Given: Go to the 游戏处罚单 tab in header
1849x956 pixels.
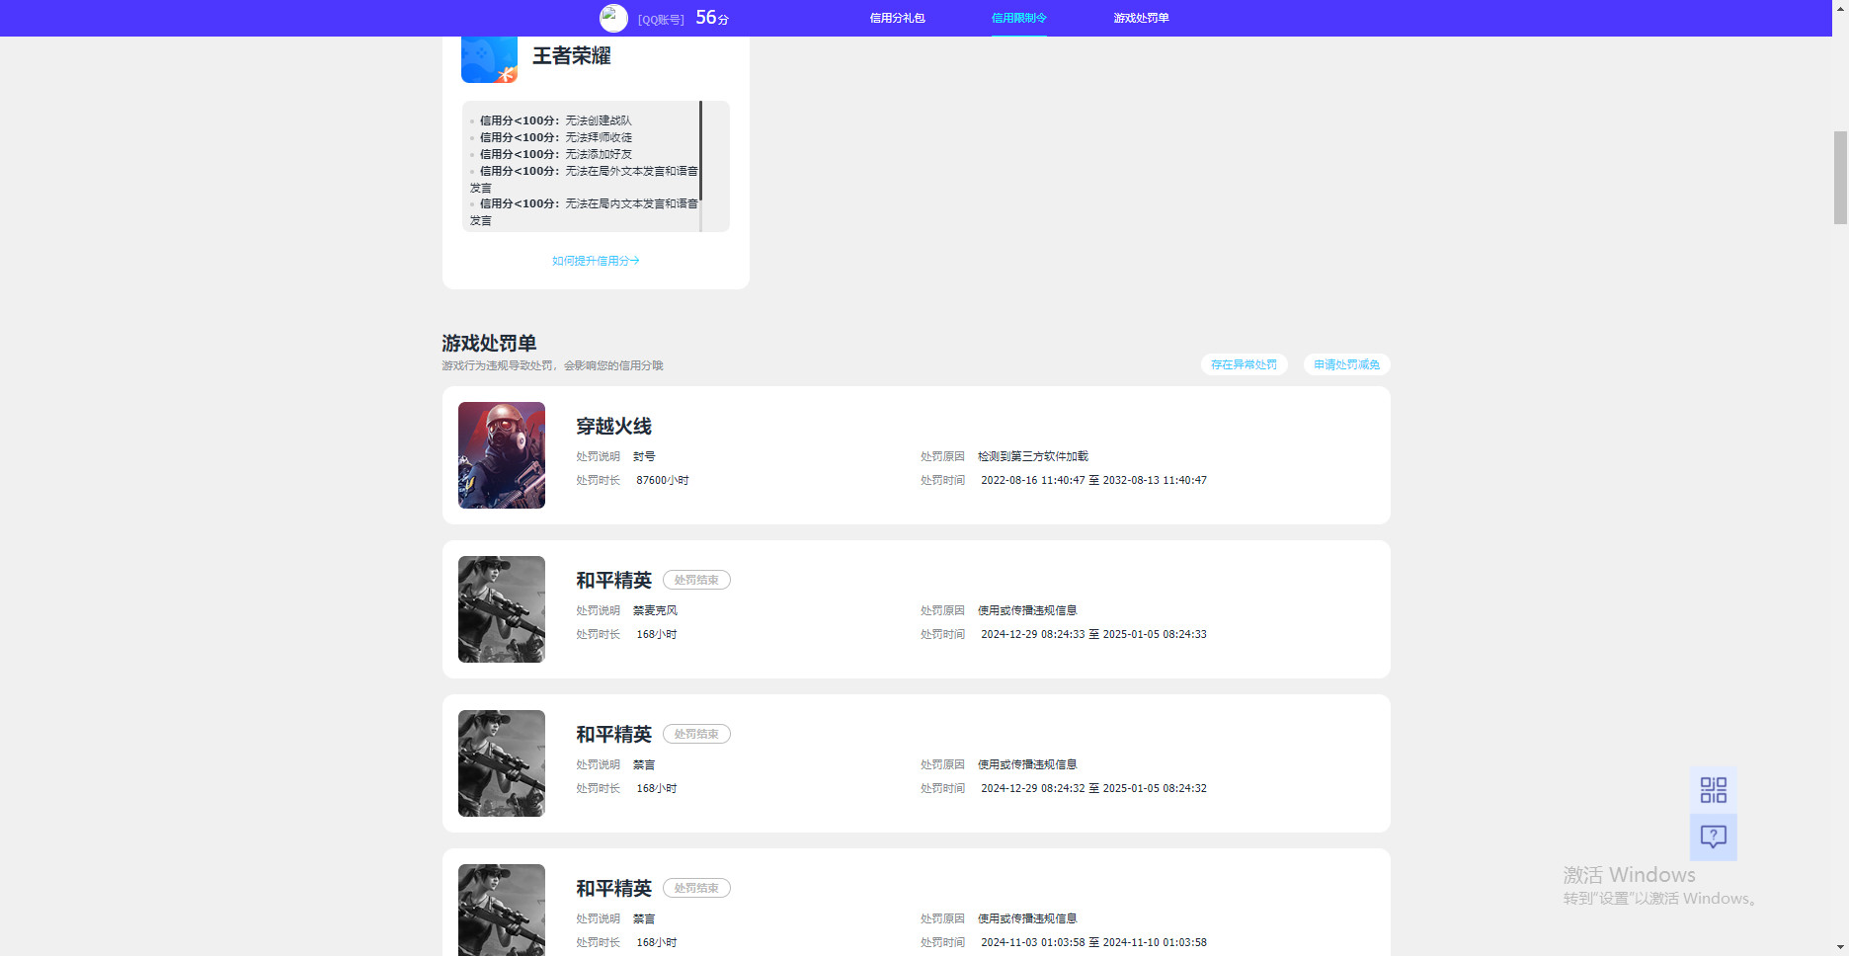Looking at the screenshot, I should 1141,18.
